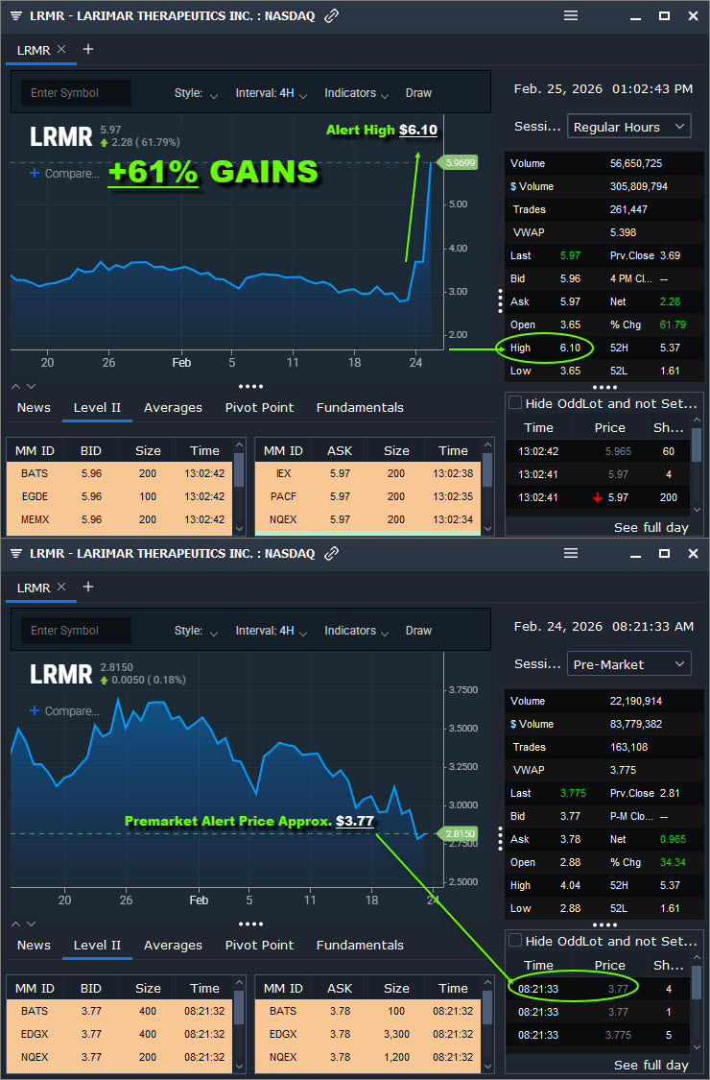
Task: Click See full day in the top window
Action: point(651,528)
